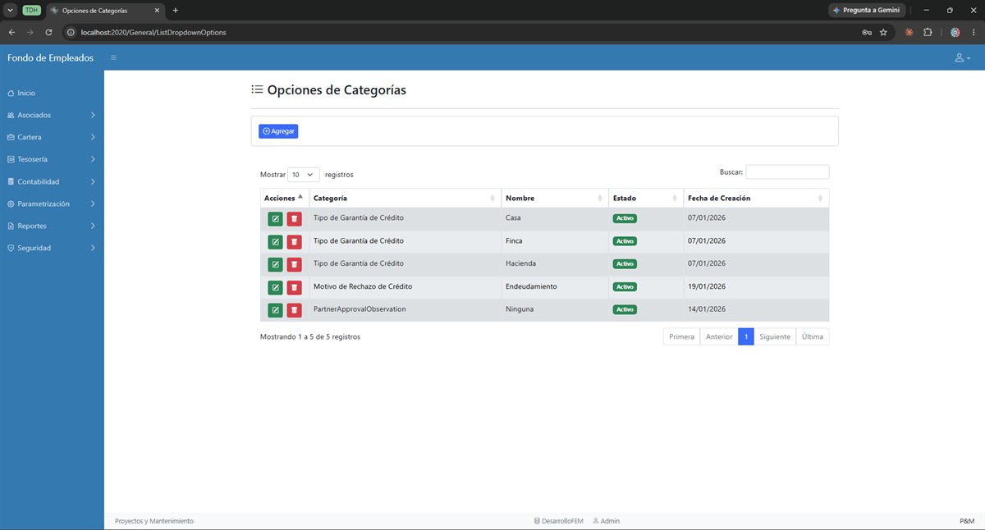Sort table by Categoría column
985x530 pixels.
[x=405, y=198]
